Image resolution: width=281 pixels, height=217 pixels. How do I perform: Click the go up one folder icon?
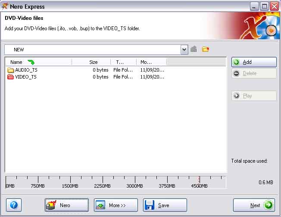pos(194,49)
